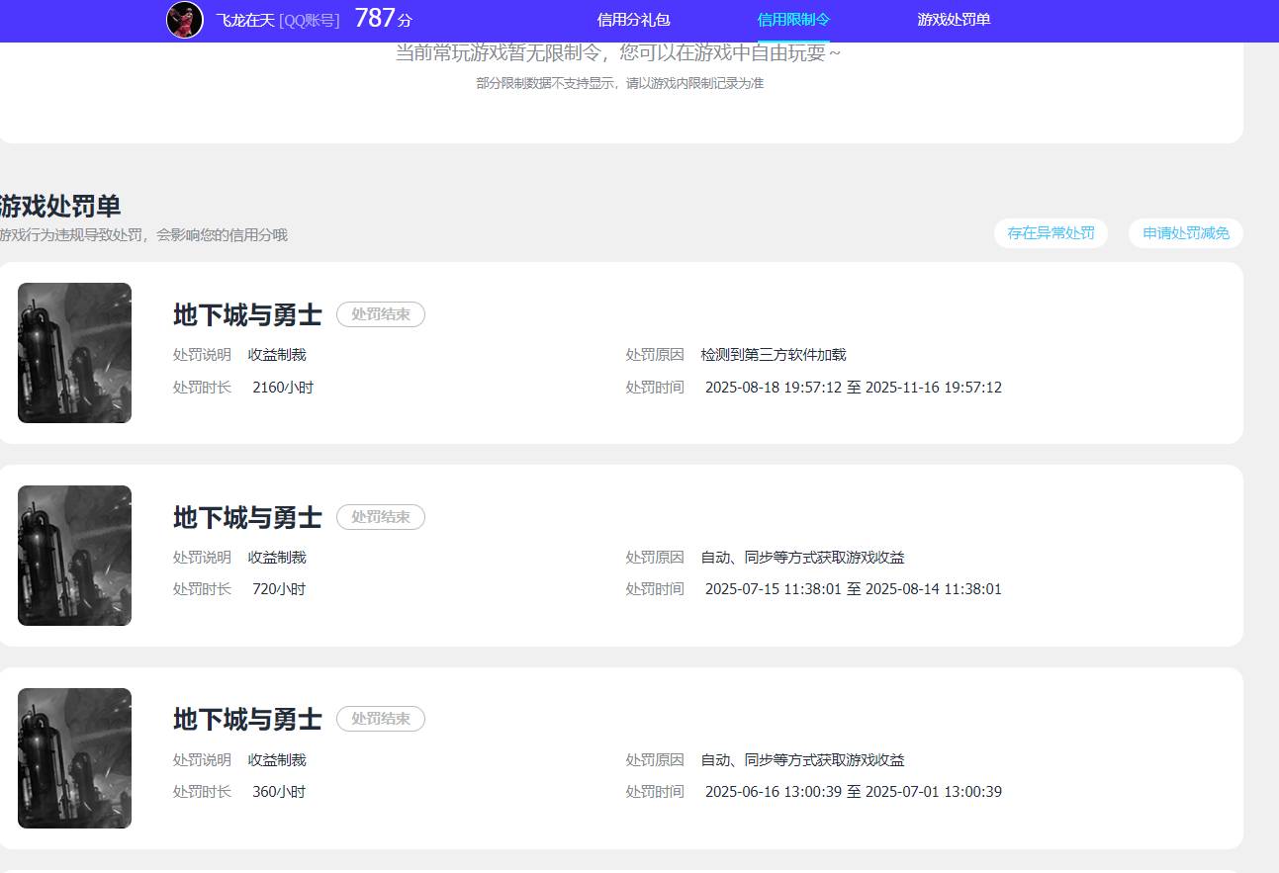Screen dimensions: 1279x873
Task: Click game thumbnail of the 720小时 penalty
Action: coord(74,556)
